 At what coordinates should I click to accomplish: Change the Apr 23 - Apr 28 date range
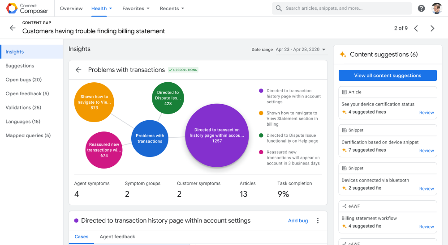301,50
